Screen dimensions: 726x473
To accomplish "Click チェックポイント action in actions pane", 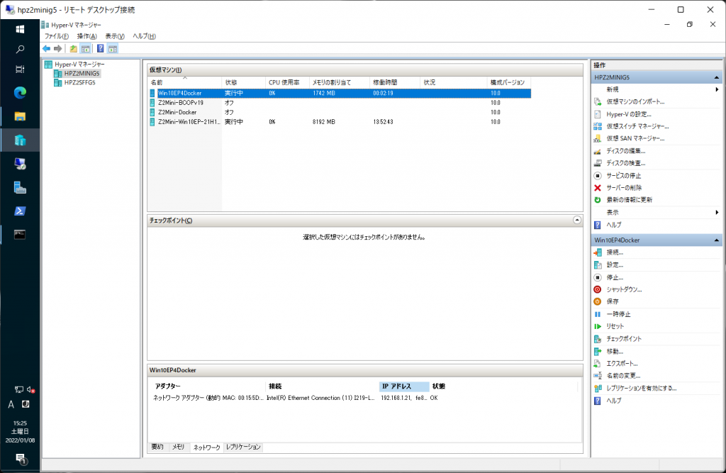I will pos(624,339).
